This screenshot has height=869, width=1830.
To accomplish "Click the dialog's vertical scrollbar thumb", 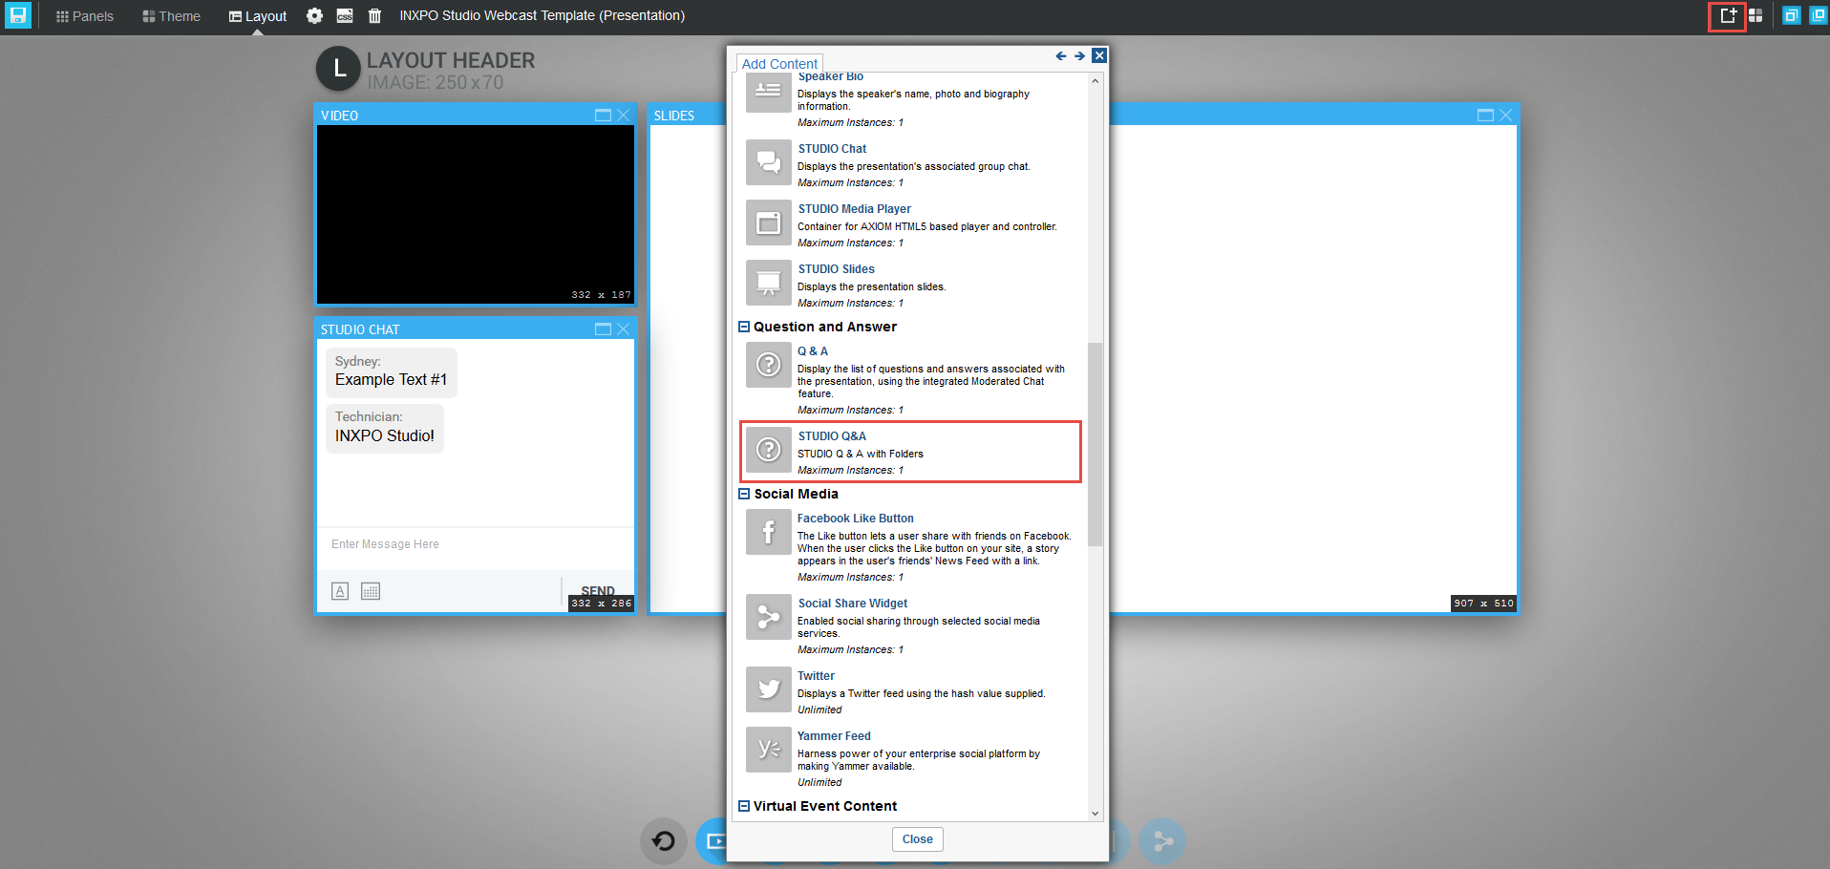I will coord(1095,444).
